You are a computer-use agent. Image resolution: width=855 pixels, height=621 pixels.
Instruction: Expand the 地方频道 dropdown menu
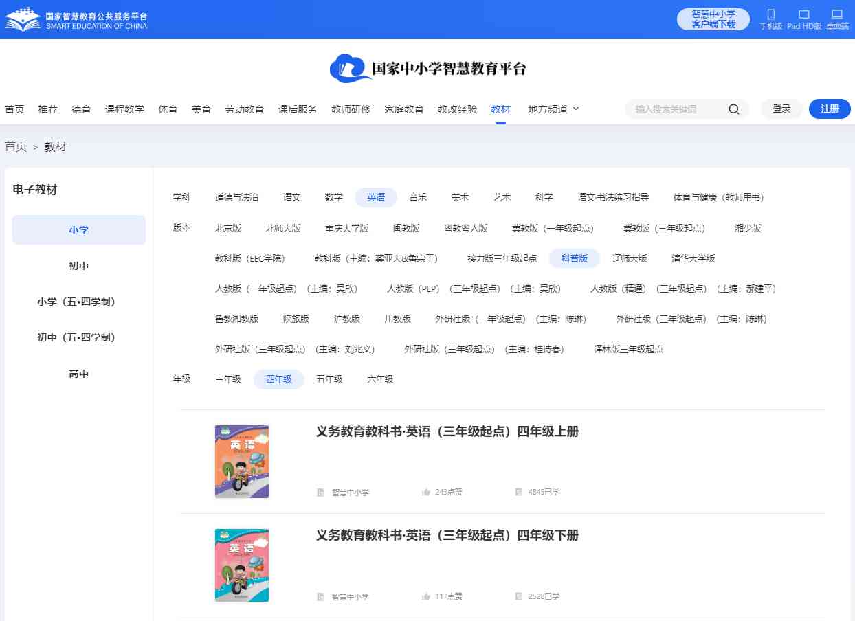553,109
